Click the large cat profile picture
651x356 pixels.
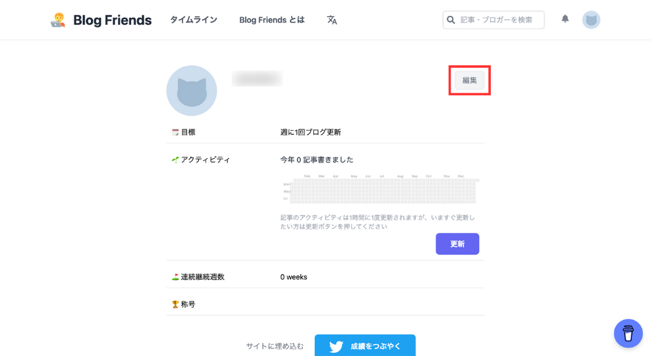point(192,91)
